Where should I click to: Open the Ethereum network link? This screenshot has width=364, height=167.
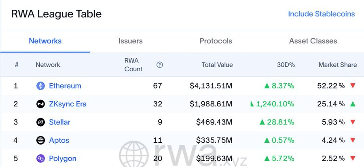click(x=65, y=86)
